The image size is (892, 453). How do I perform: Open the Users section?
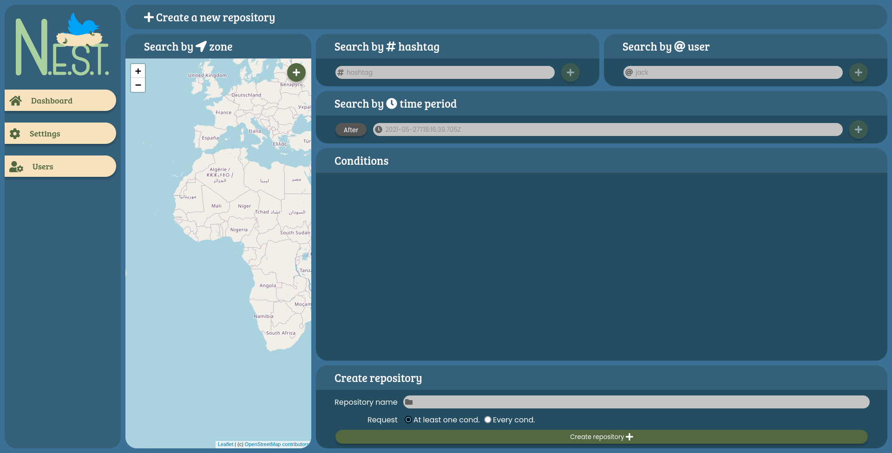tap(42, 166)
